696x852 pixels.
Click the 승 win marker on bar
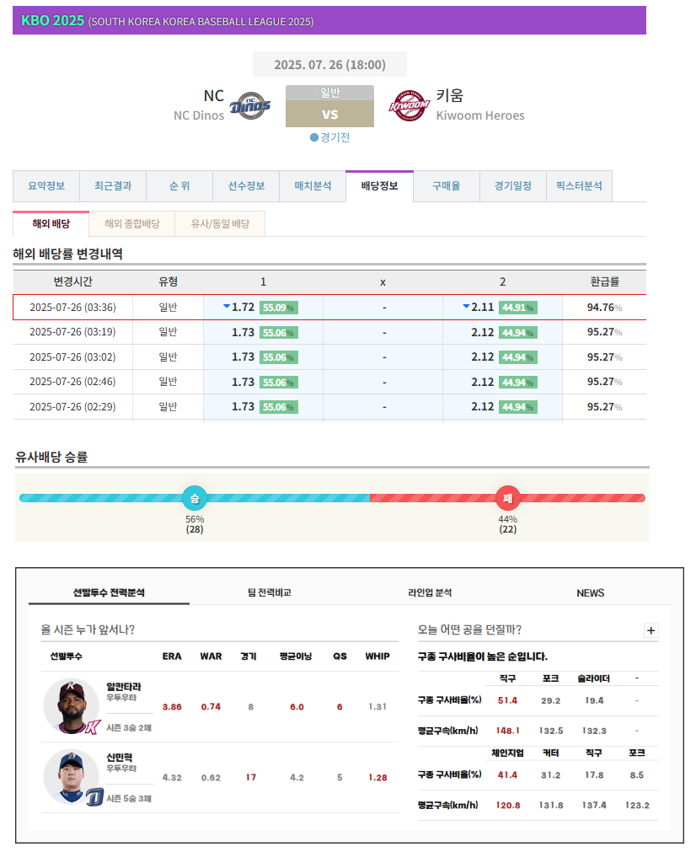(x=195, y=498)
